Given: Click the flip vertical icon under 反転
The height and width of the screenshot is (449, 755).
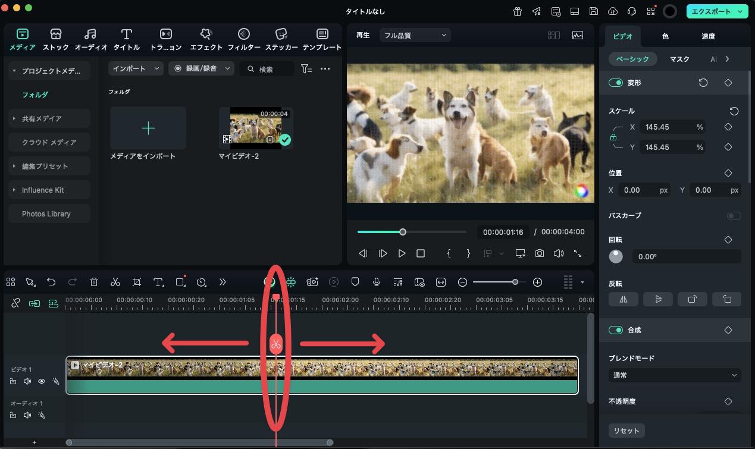Looking at the screenshot, I should pos(658,299).
